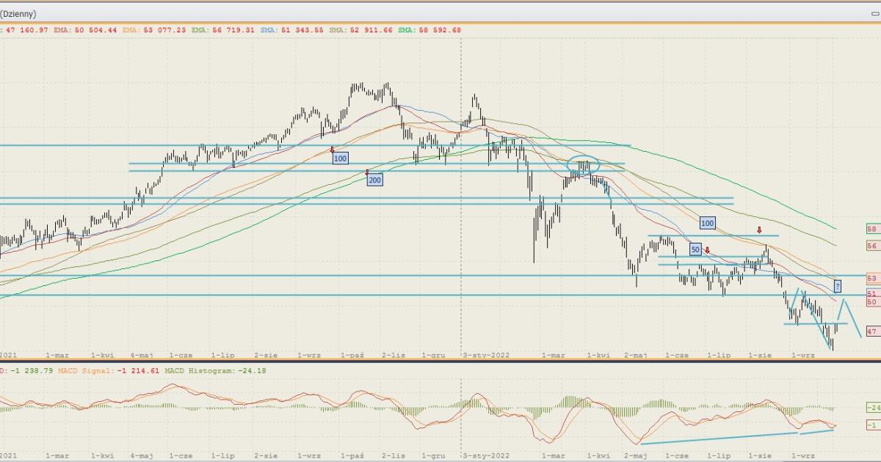This screenshot has height=462, width=881.
Task: Click the 53 price axis tag
Action: coord(872,279)
